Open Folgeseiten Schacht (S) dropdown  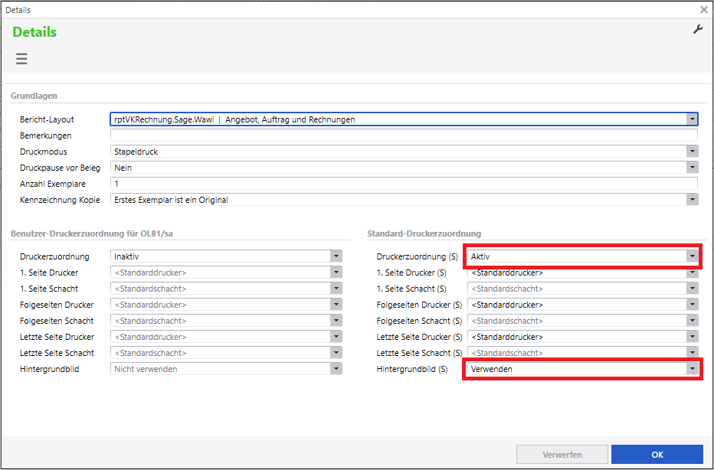[x=692, y=321]
